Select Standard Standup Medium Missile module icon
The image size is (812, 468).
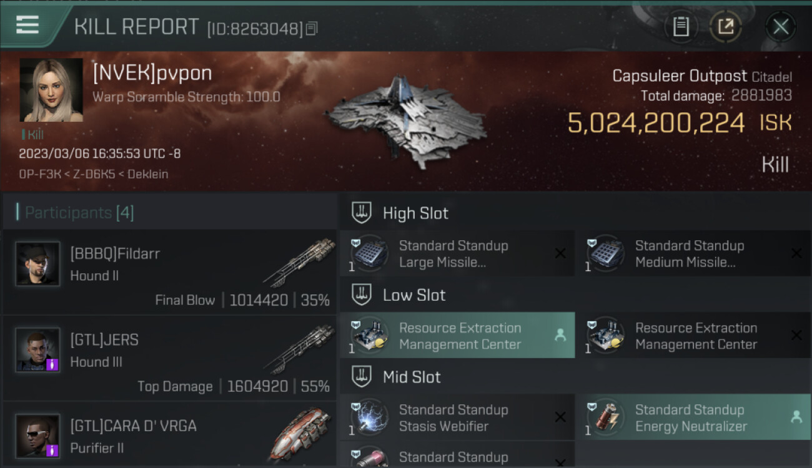[x=606, y=253]
